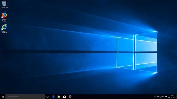Launch Firefox from the taskbar
This screenshot has height=99, width=177.
pyautogui.click(x=70, y=97)
